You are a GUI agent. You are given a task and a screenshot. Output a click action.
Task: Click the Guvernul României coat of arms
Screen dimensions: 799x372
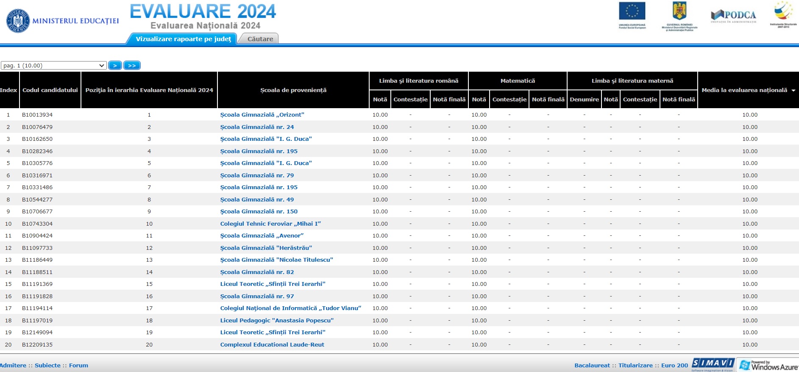tap(679, 16)
